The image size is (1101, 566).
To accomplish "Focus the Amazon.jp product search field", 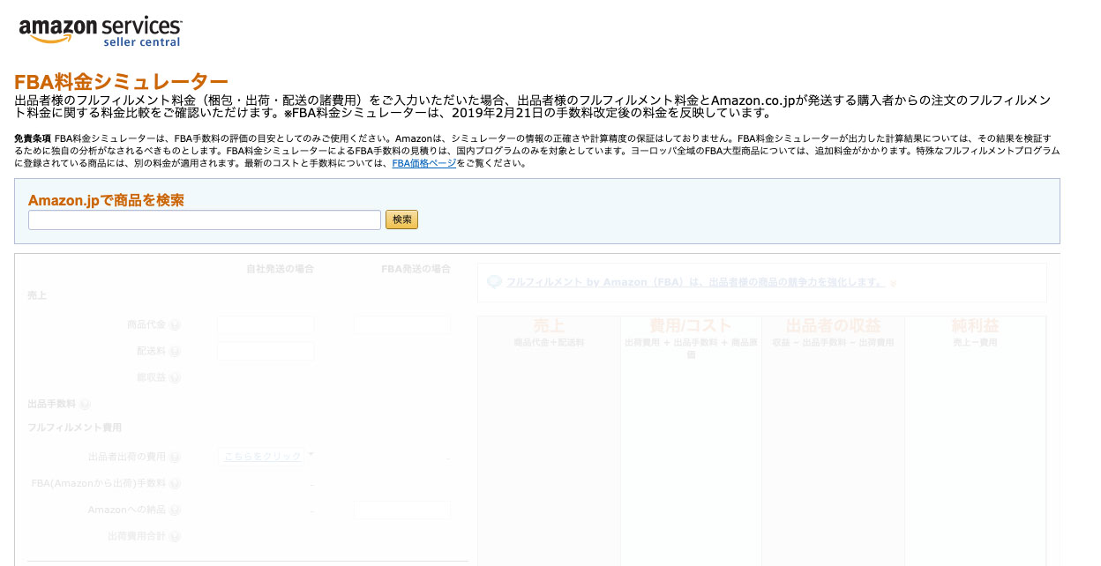I will 205,220.
